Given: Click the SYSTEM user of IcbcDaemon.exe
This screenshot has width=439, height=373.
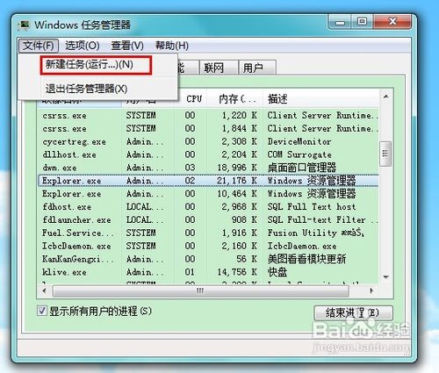Looking at the screenshot, I should pyautogui.click(x=141, y=246).
